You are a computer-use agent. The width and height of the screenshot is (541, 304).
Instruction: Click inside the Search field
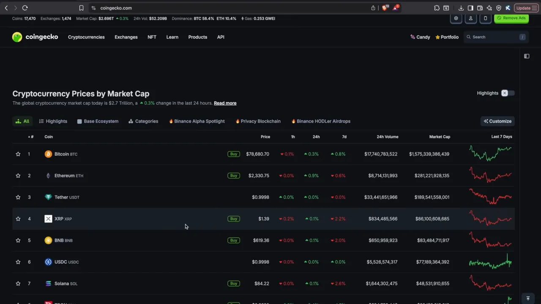(496, 37)
